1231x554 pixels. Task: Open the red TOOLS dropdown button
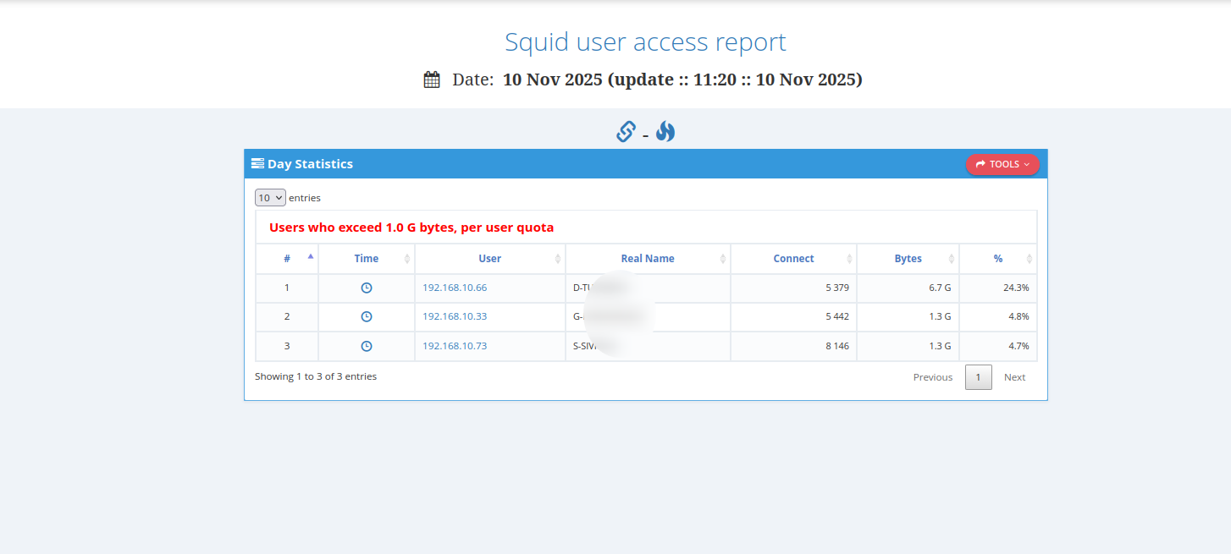(x=1002, y=164)
